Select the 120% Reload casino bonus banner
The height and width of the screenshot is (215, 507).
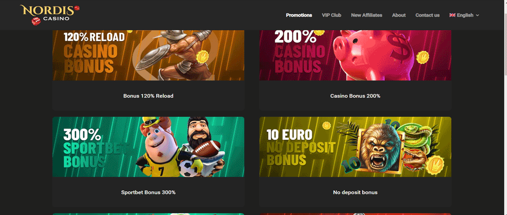[148, 55]
